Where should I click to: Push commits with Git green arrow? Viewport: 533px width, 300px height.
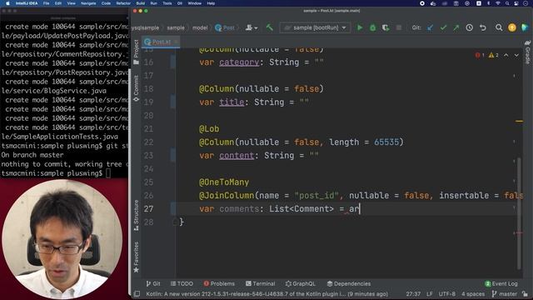(x=456, y=27)
